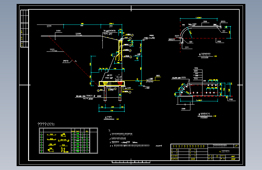Image resolution: width=262 pixels, height=170 pixels.
Task: Click the "CAD" cell in title block
Action: pyautogui.click(x=193, y=159)
